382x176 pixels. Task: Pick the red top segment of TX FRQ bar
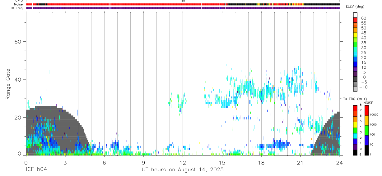pyautogui.click(x=355, y=108)
